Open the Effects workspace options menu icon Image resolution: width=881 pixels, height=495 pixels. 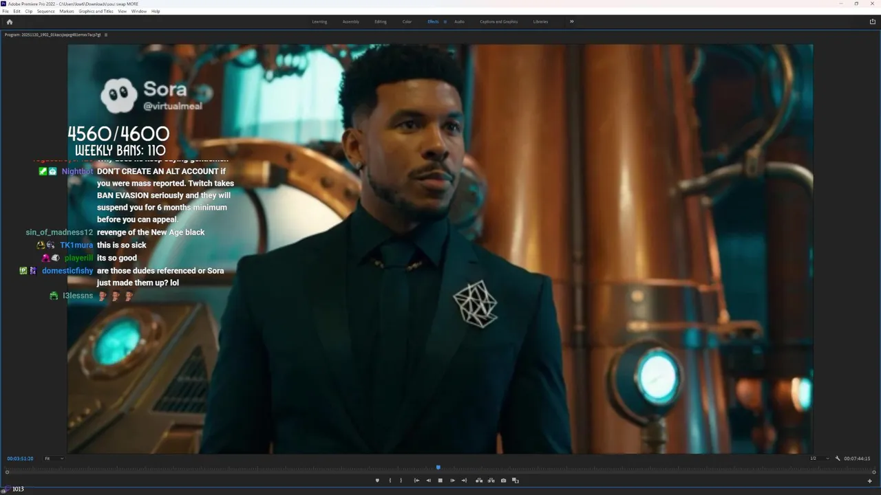[x=445, y=21]
